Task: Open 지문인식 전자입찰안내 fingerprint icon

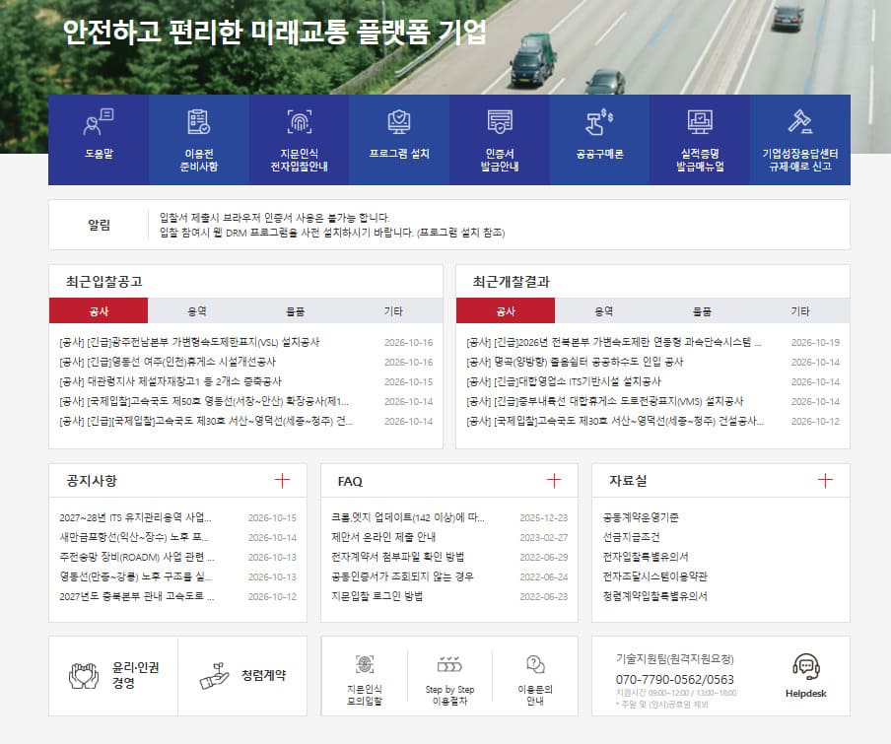Action: 300,121
